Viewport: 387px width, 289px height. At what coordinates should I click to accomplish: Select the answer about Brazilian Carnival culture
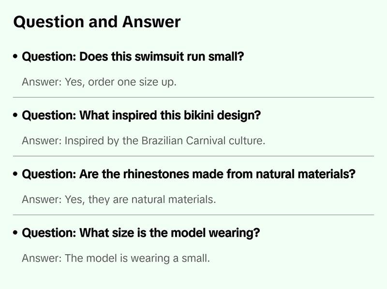tap(144, 141)
